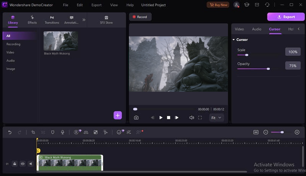This screenshot has height=176, width=306.
Task: Open the AI portrait tool icon
Action: click(76, 132)
